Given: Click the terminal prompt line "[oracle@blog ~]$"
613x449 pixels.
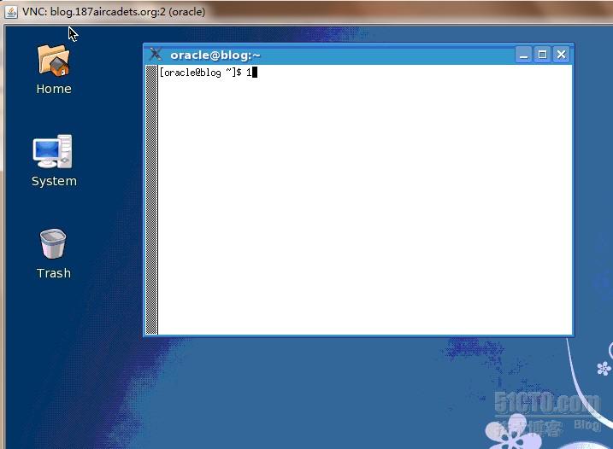Looking at the screenshot, I should coord(200,73).
